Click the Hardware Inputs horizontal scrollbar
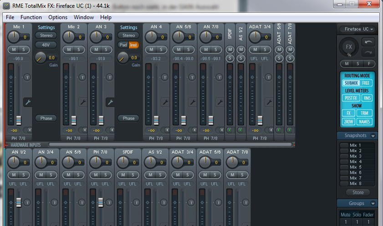This screenshot has height=226, width=383. point(170,144)
